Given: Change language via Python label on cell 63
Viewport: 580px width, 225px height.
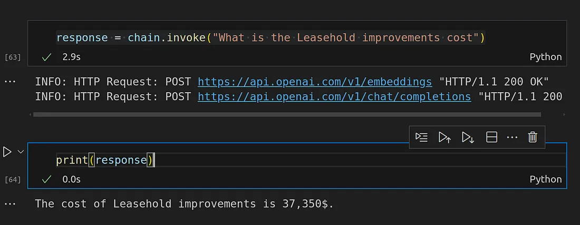Looking at the screenshot, I should (x=546, y=57).
